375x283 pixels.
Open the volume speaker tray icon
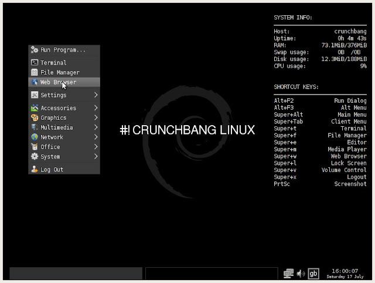point(301,274)
